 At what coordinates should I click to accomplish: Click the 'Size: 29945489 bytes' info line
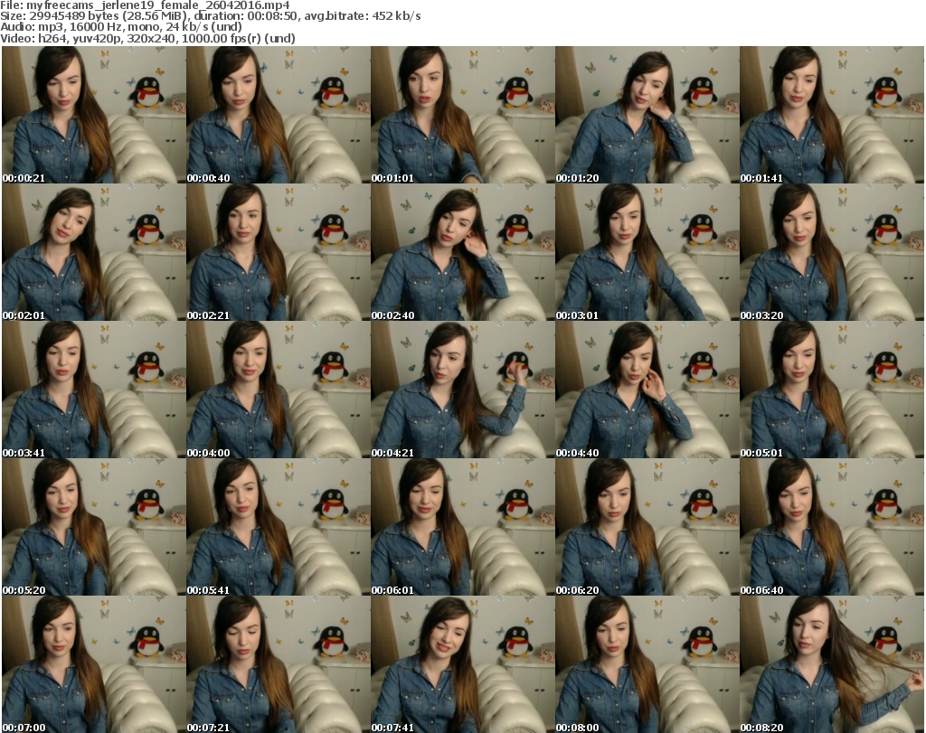pos(211,16)
